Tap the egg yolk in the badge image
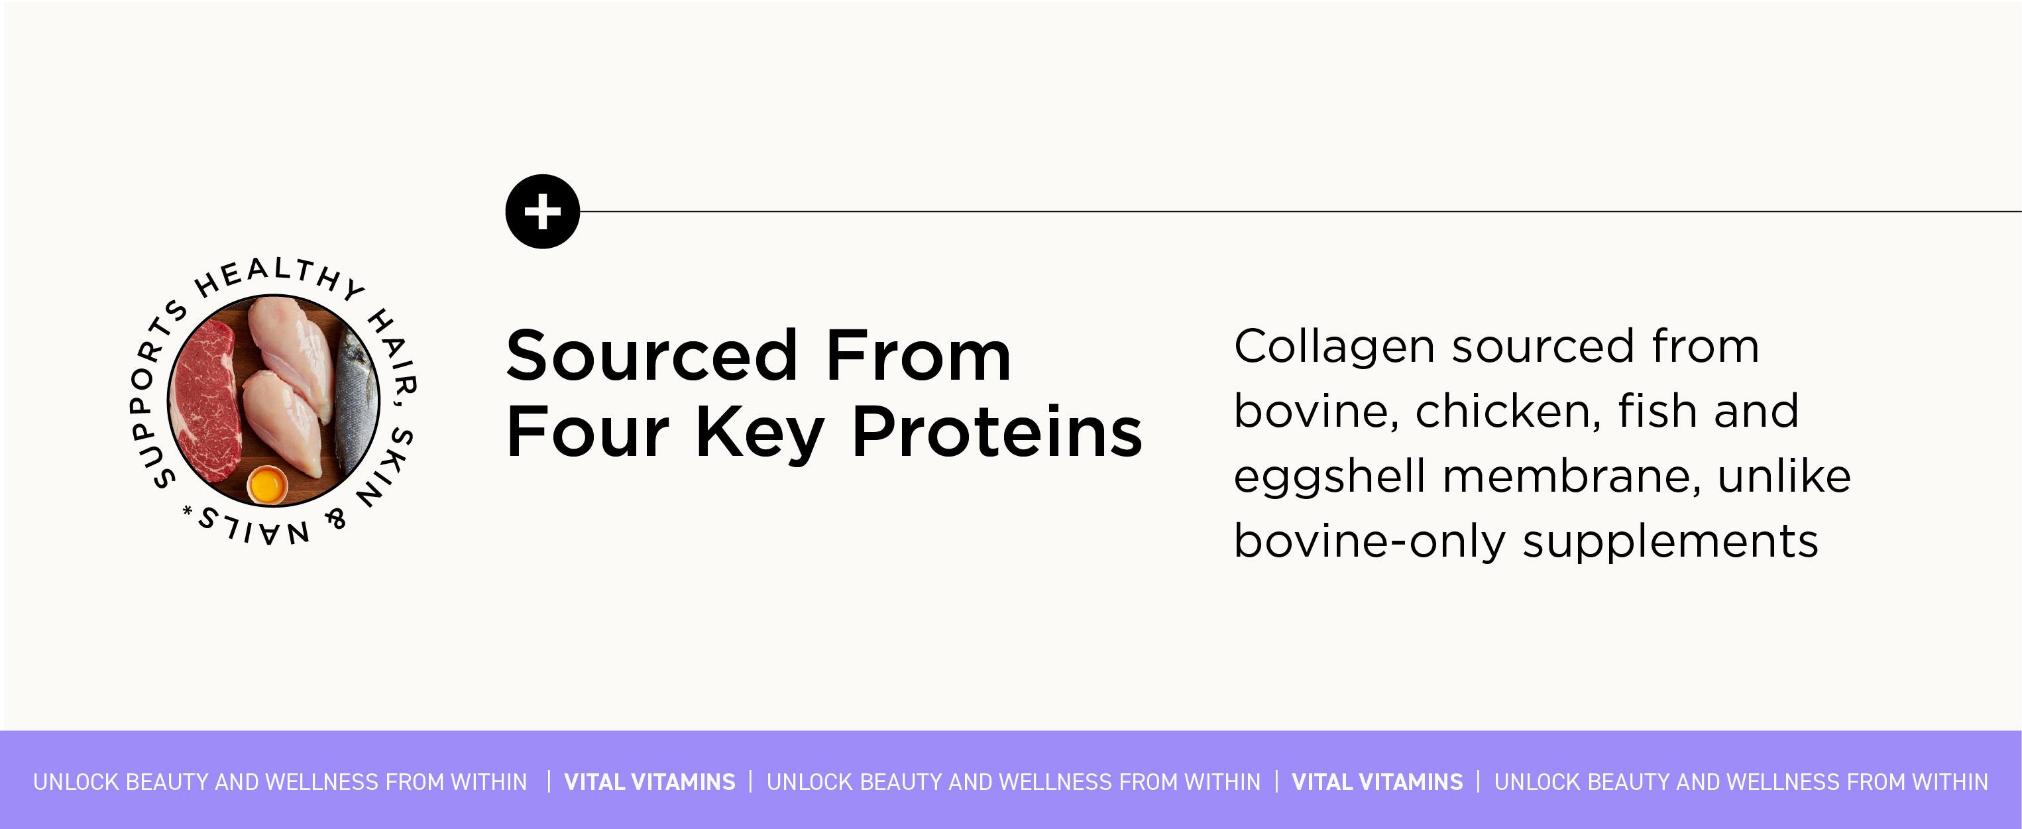The height and width of the screenshot is (829, 2022). [x=267, y=485]
